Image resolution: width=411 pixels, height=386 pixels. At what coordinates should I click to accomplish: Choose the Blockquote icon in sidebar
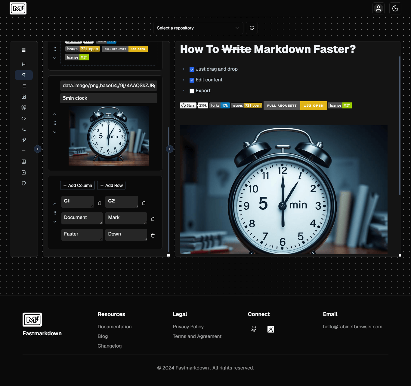tap(24, 108)
